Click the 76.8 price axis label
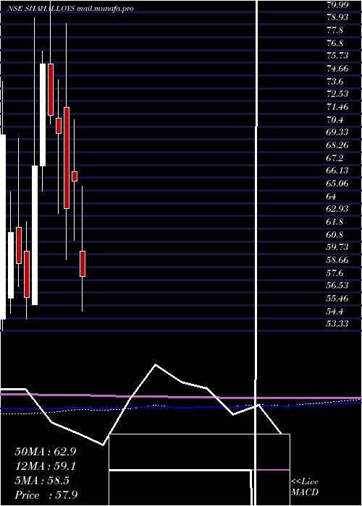The width and height of the screenshot is (362, 506). (x=334, y=43)
